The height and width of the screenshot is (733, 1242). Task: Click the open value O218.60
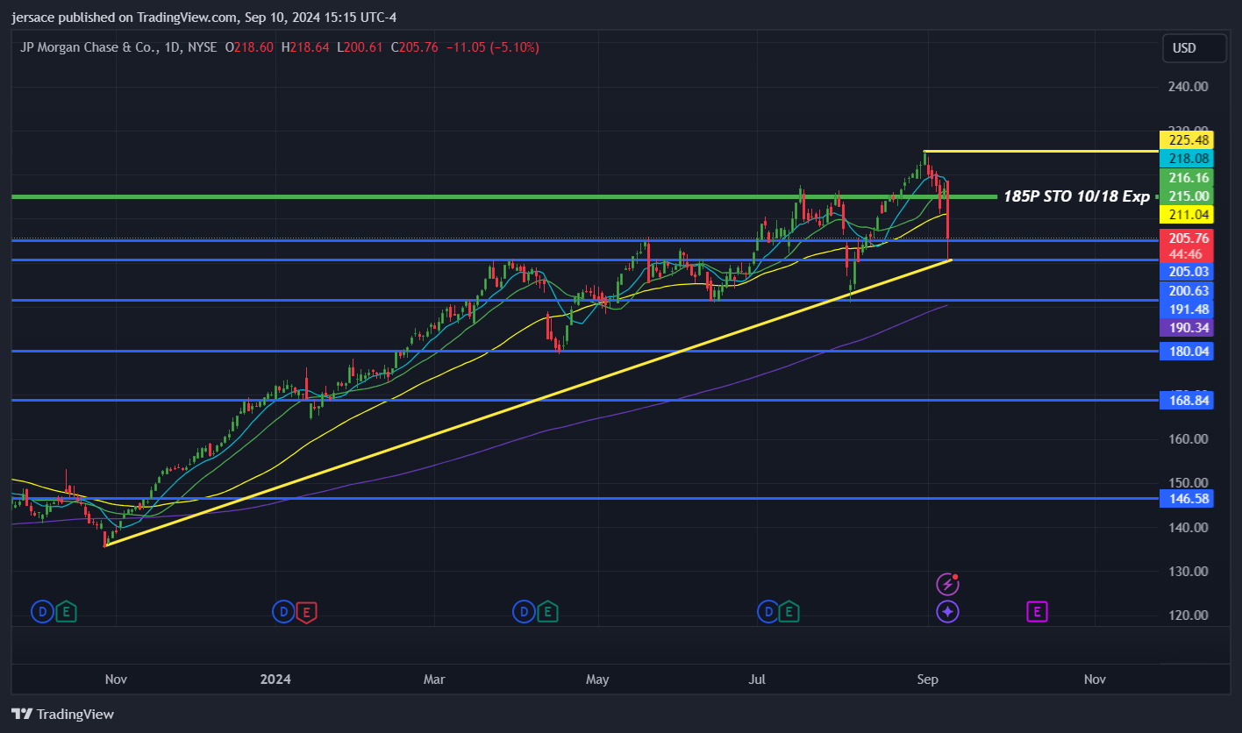click(x=250, y=47)
